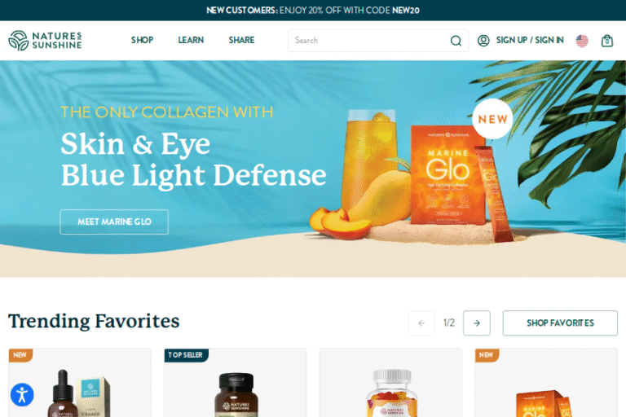Click the search magnifier icon

coord(456,40)
